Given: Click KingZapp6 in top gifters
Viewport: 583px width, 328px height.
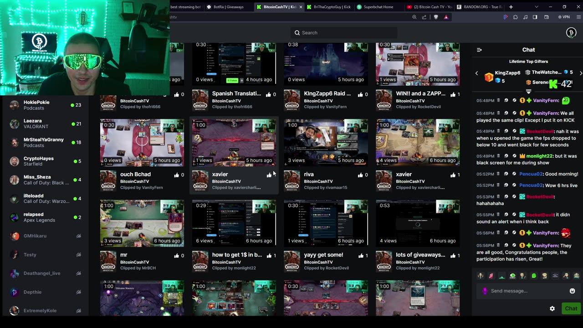Looking at the screenshot, I should coord(507,73).
